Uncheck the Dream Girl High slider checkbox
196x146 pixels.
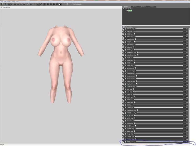[125, 81]
